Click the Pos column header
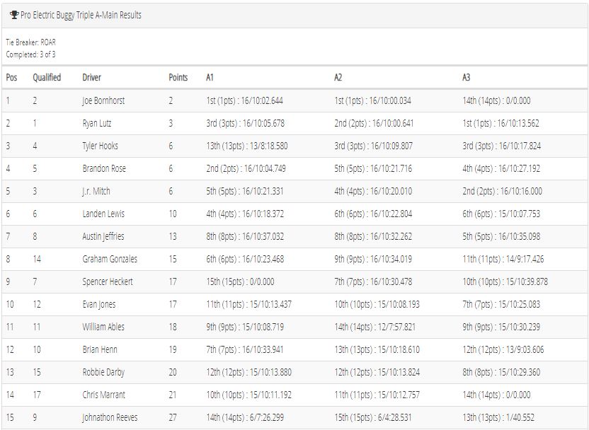The width and height of the screenshot is (589, 430). click(11, 77)
